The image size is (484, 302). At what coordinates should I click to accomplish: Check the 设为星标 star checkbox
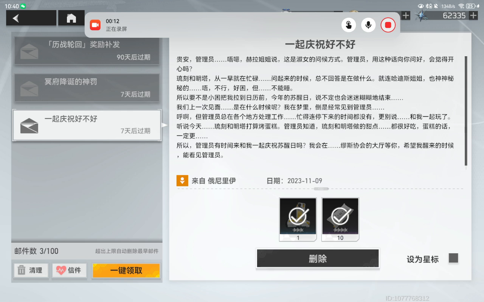[453, 258]
